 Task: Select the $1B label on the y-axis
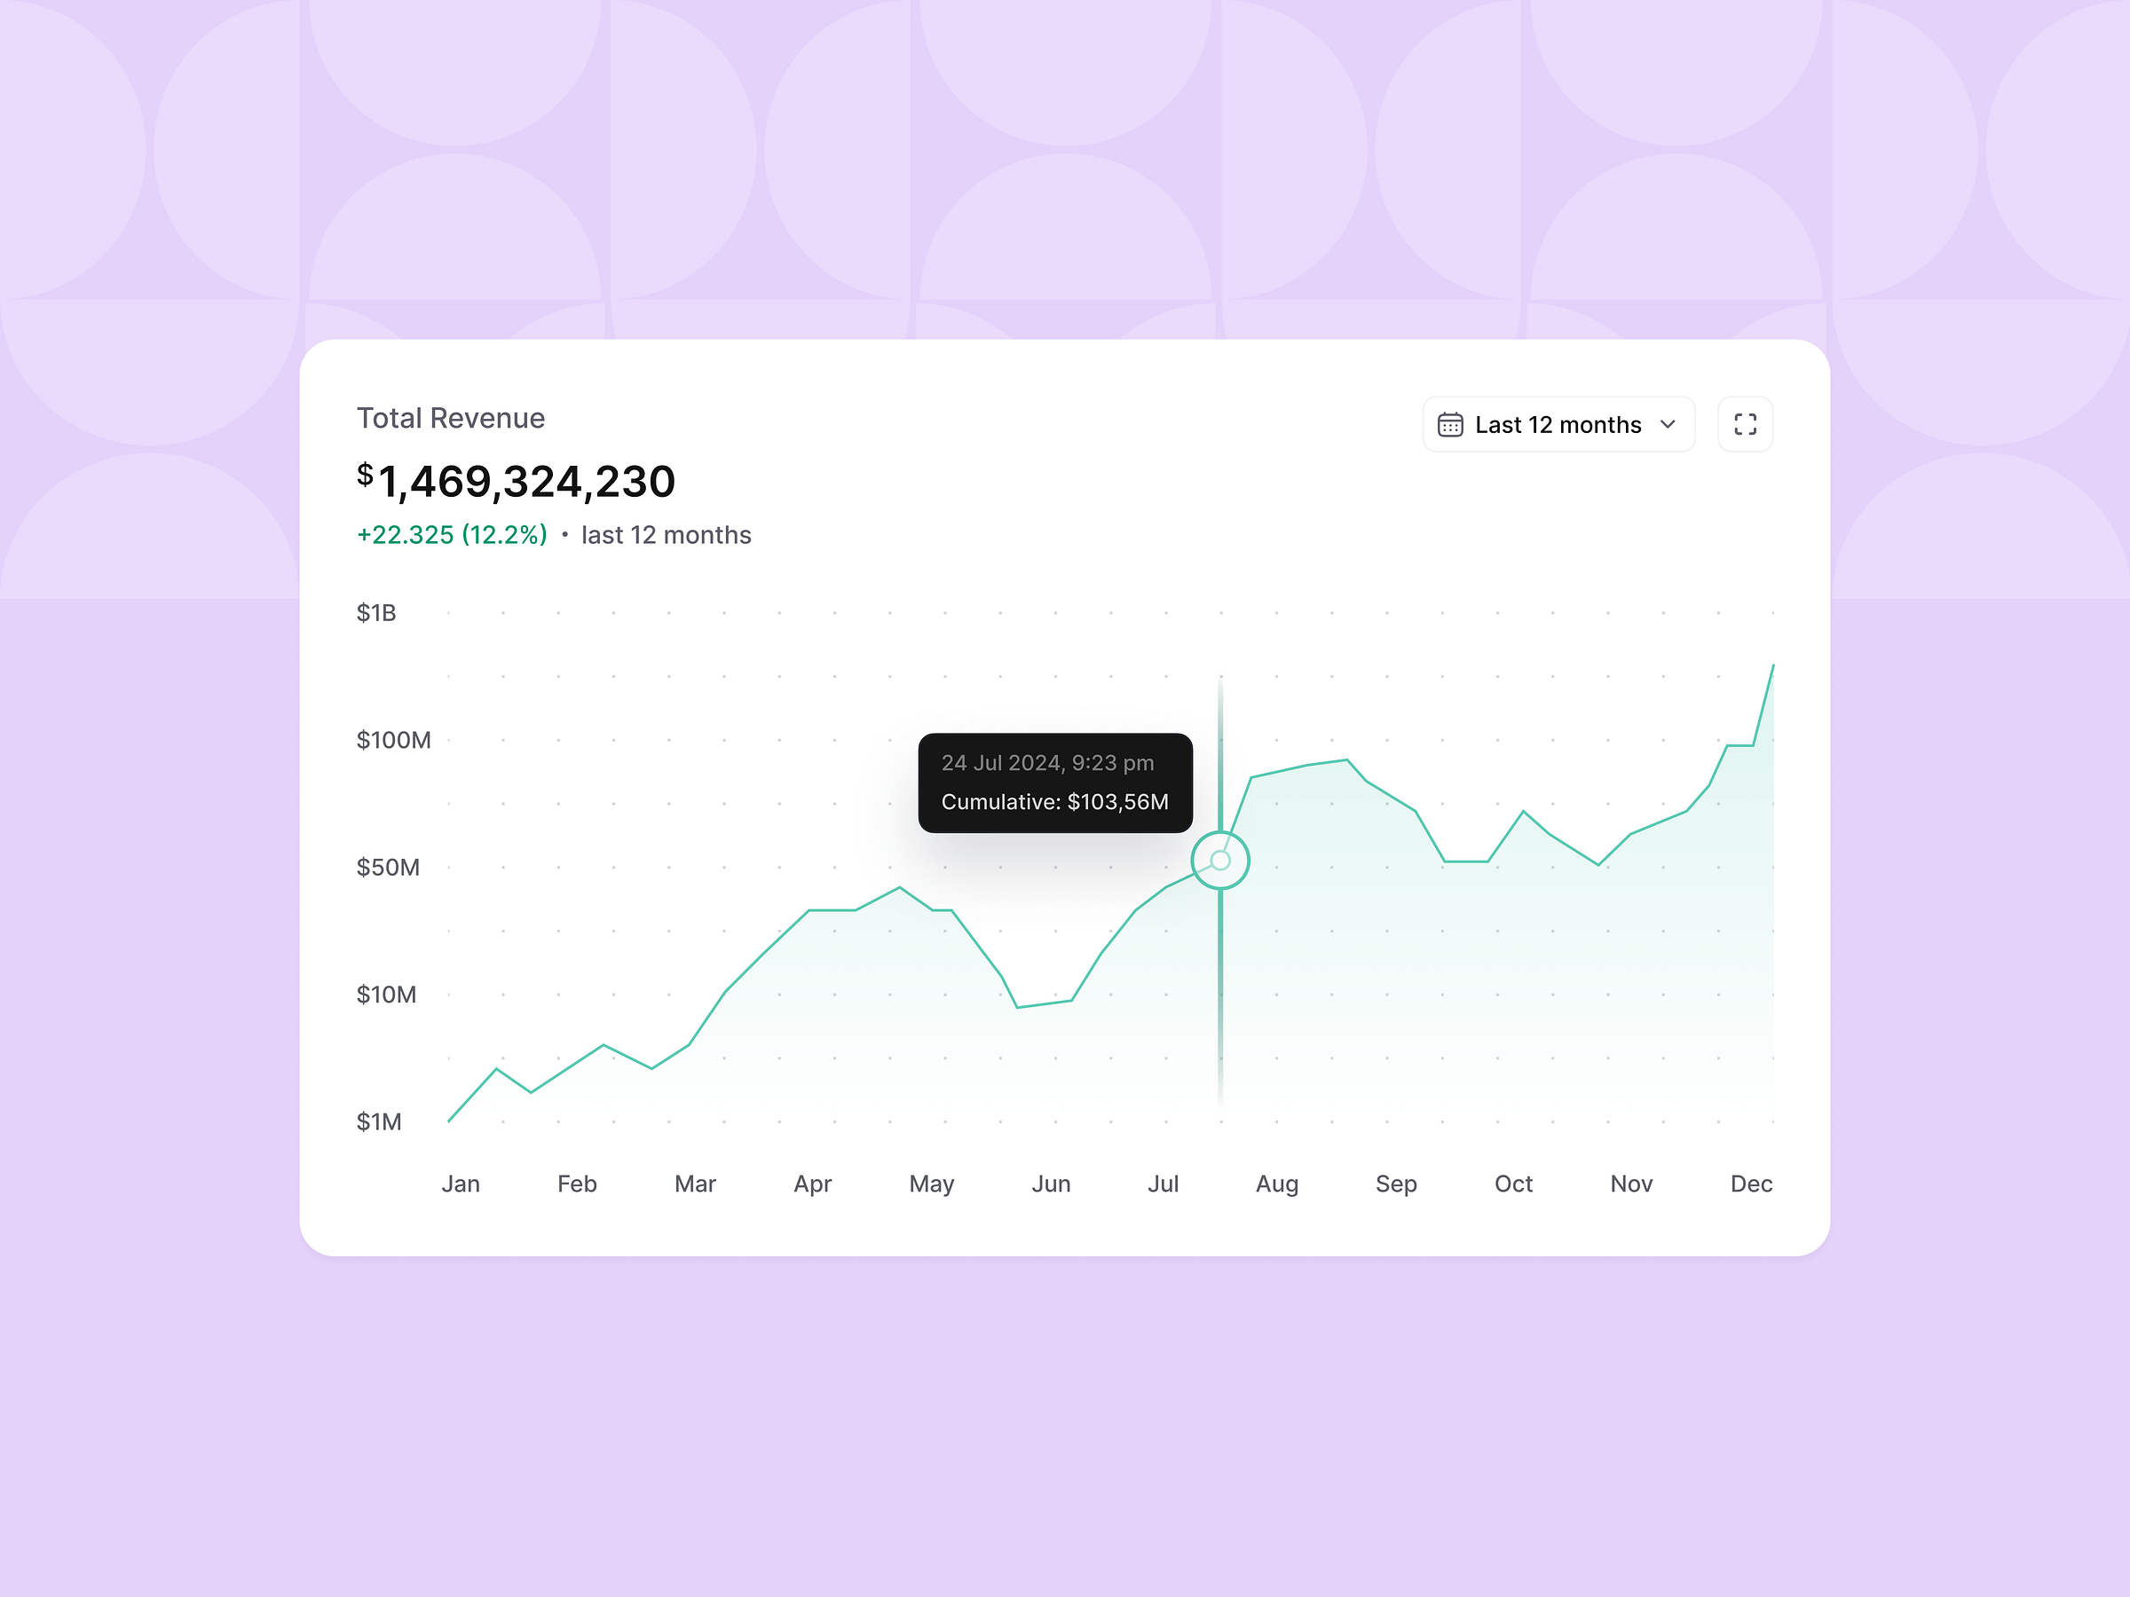click(x=376, y=612)
